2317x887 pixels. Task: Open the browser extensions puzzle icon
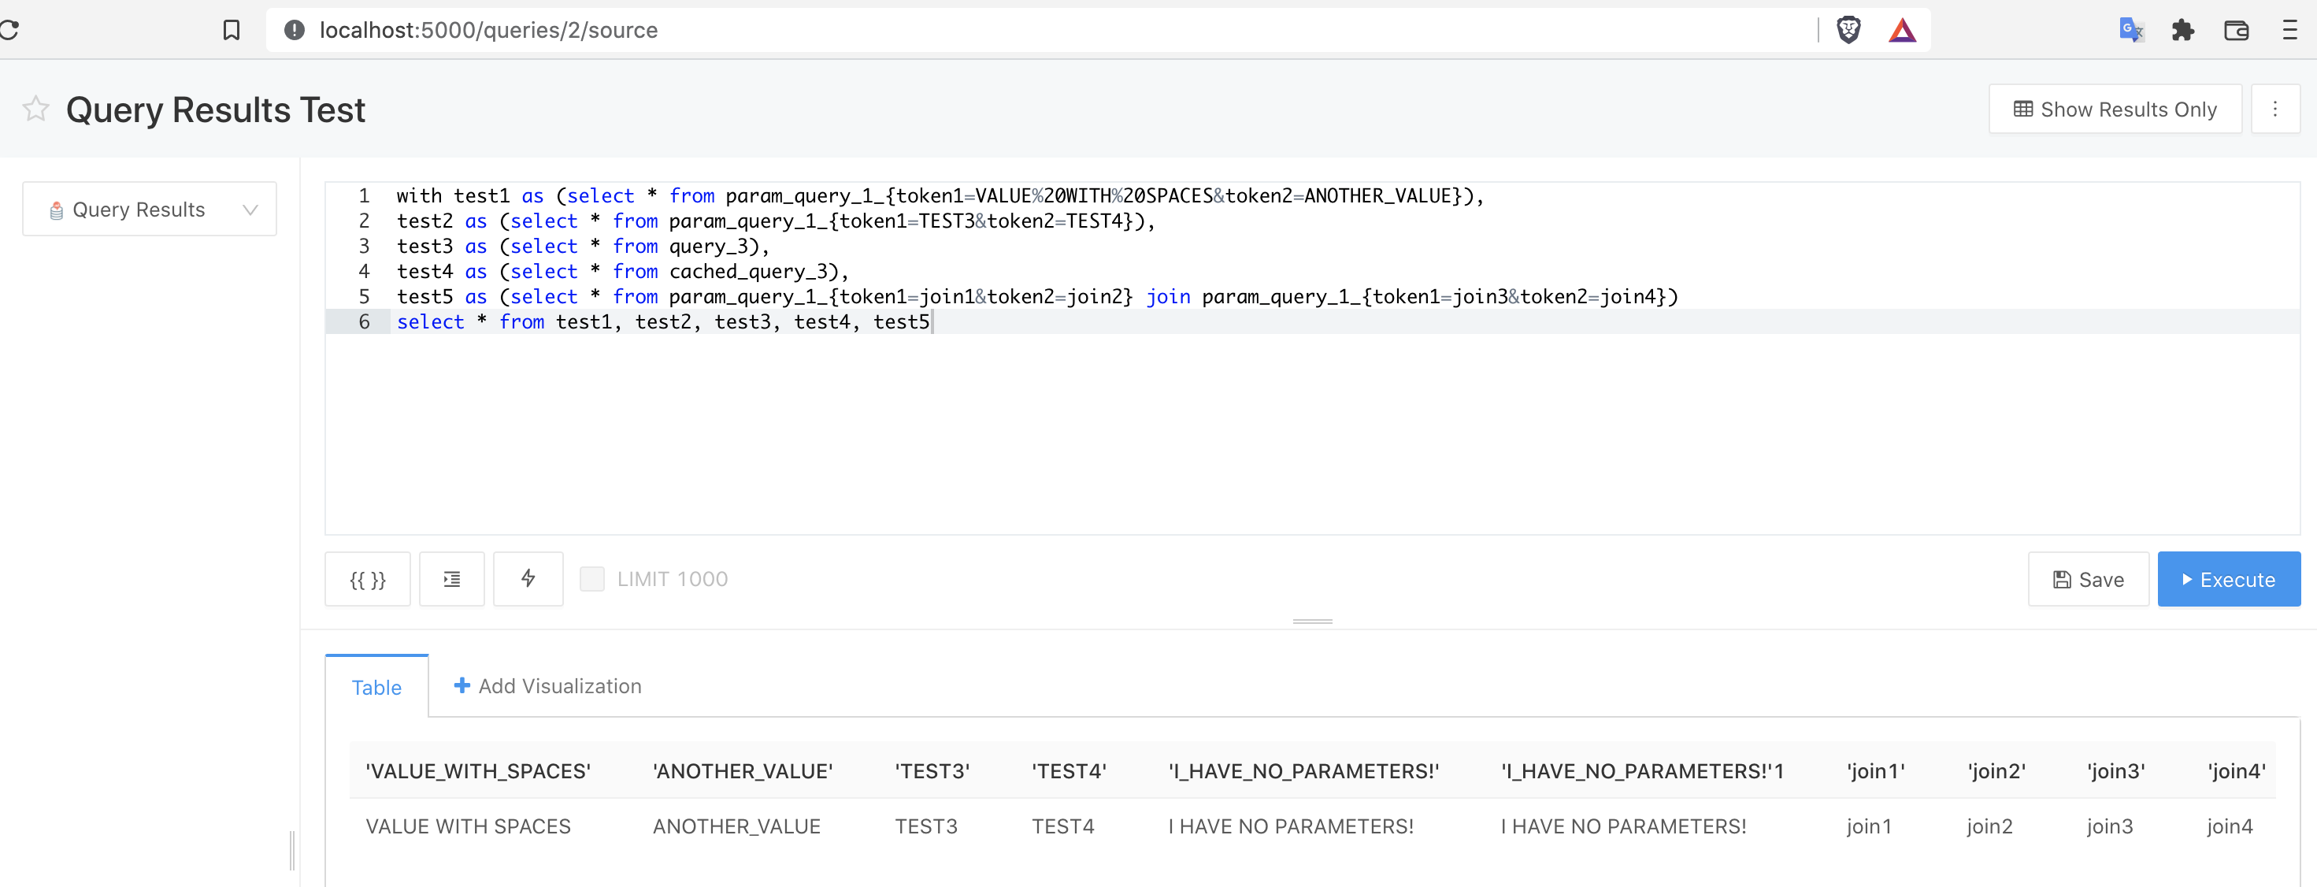pos(2182,30)
